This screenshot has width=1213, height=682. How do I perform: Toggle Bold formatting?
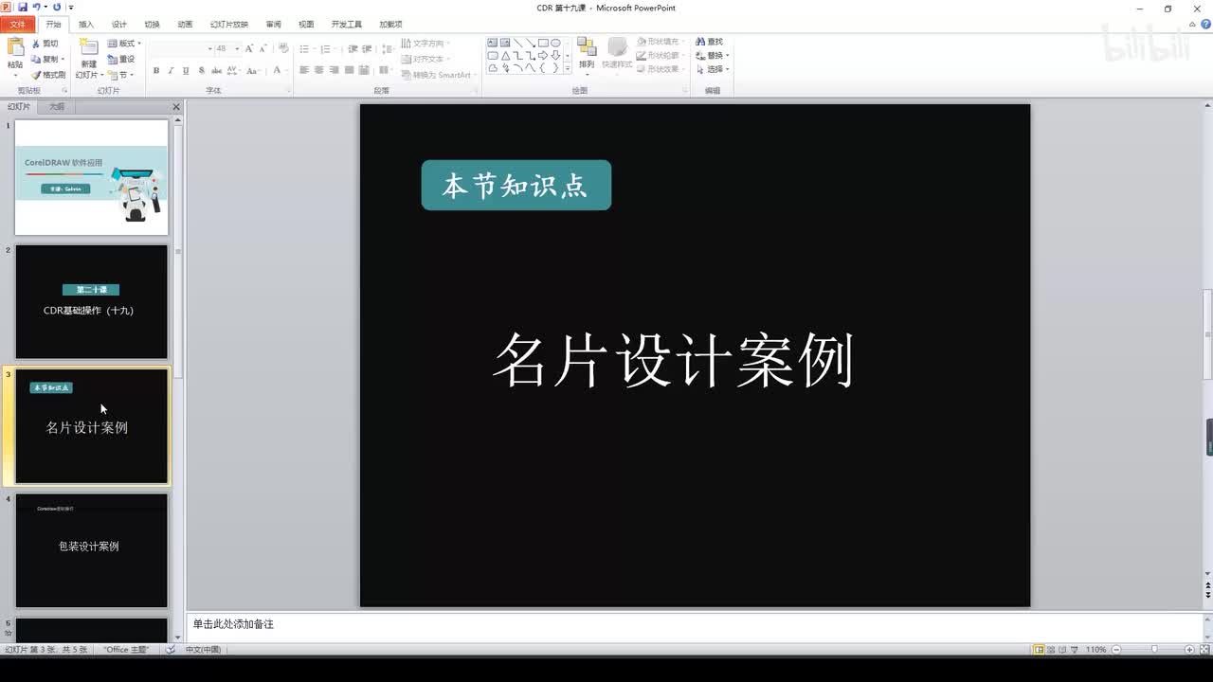coord(156,70)
